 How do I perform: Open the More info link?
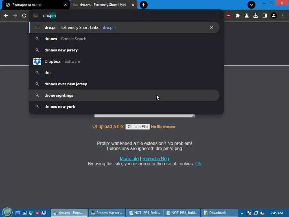pos(129,159)
